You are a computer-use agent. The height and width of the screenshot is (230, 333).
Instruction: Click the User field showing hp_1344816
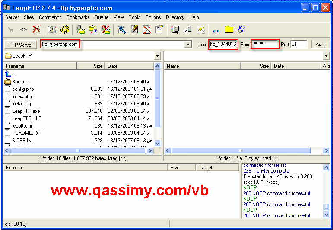coord(223,44)
